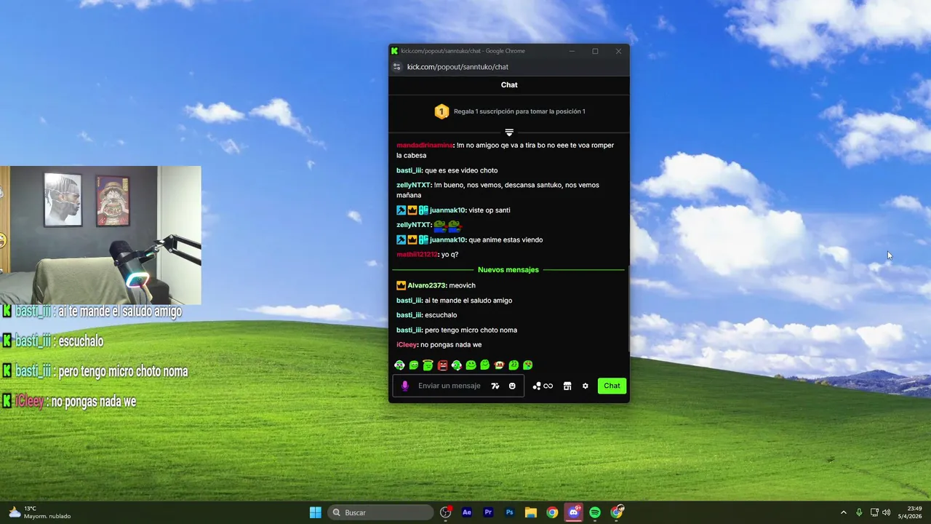The height and width of the screenshot is (524, 931).
Task: Open Chrome profile window taskbar icon
Action: tap(617, 512)
